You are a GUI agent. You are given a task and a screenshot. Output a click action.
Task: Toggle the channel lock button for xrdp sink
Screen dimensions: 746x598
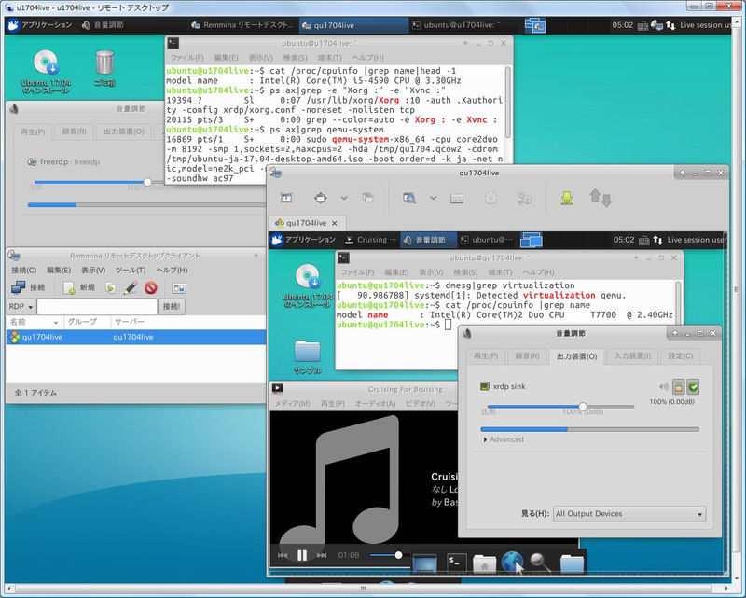pos(679,386)
